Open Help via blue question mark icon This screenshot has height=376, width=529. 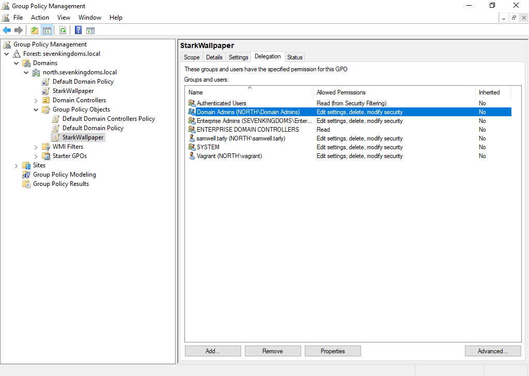[x=78, y=30]
